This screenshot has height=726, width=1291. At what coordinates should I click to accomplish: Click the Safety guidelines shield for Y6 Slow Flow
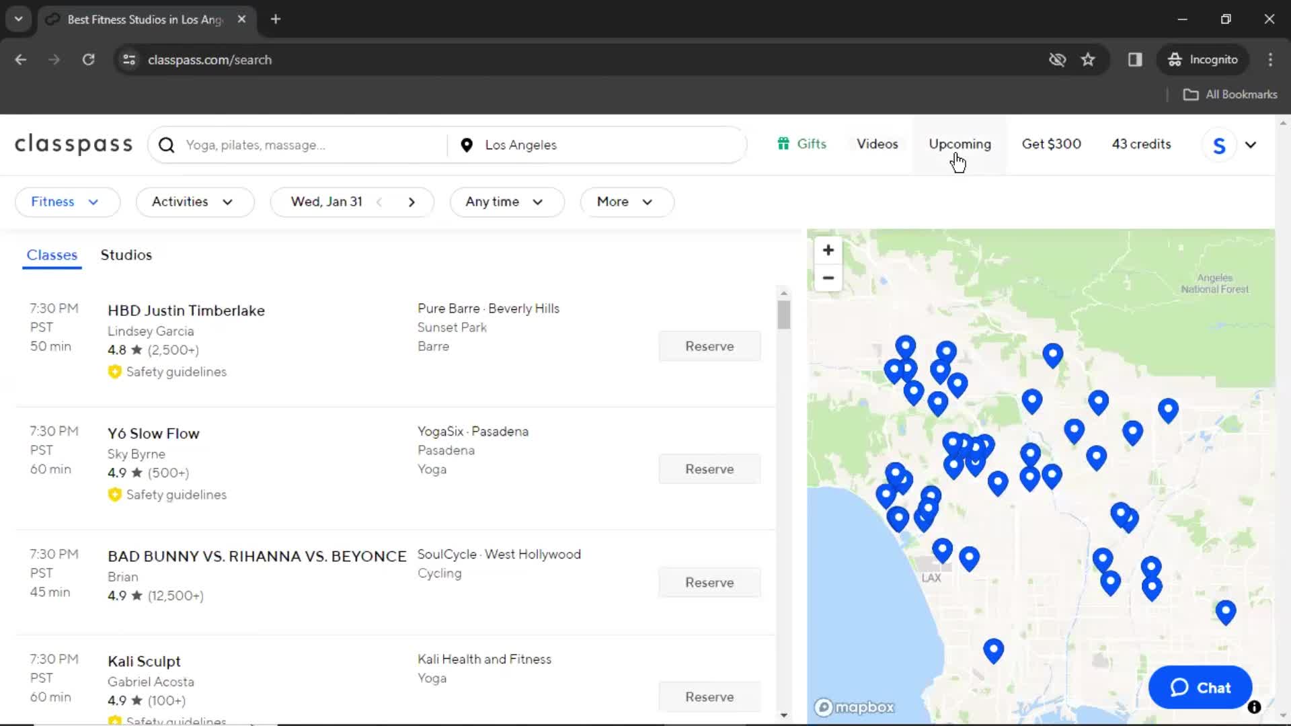[115, 495]
